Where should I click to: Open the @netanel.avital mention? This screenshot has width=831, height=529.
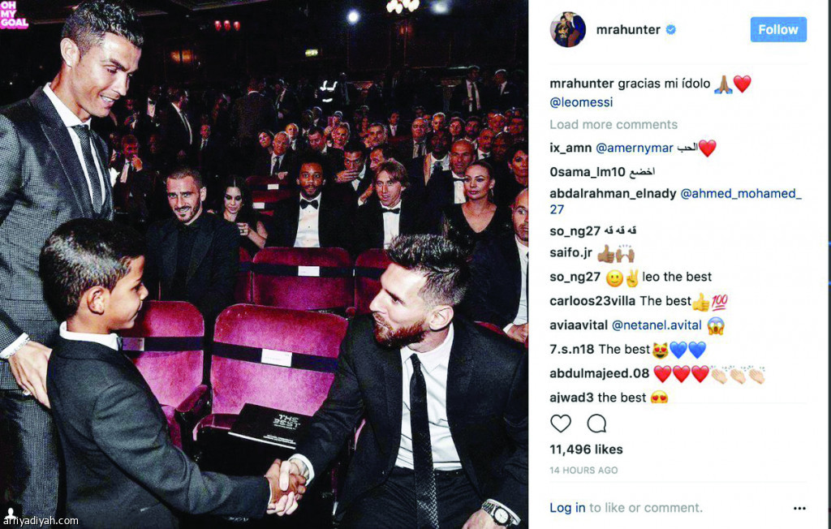click(657, 325)
